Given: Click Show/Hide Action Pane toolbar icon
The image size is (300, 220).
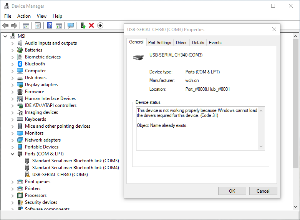Looking at the screenshot, I should 59,25.
